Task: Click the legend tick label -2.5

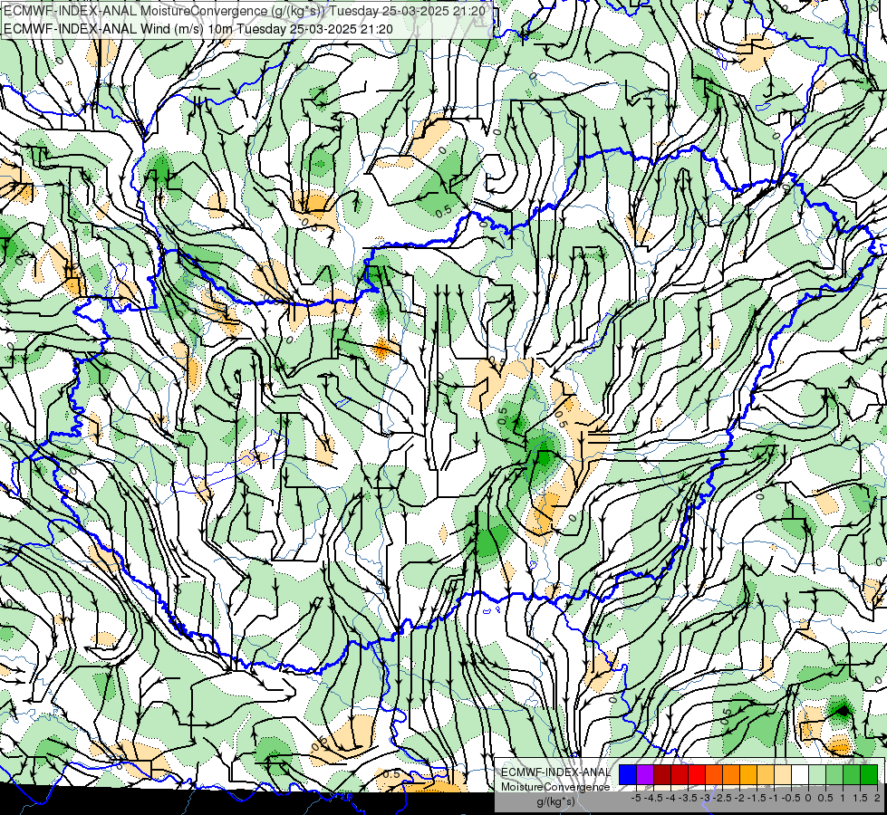Action: (x=722, y=798)
